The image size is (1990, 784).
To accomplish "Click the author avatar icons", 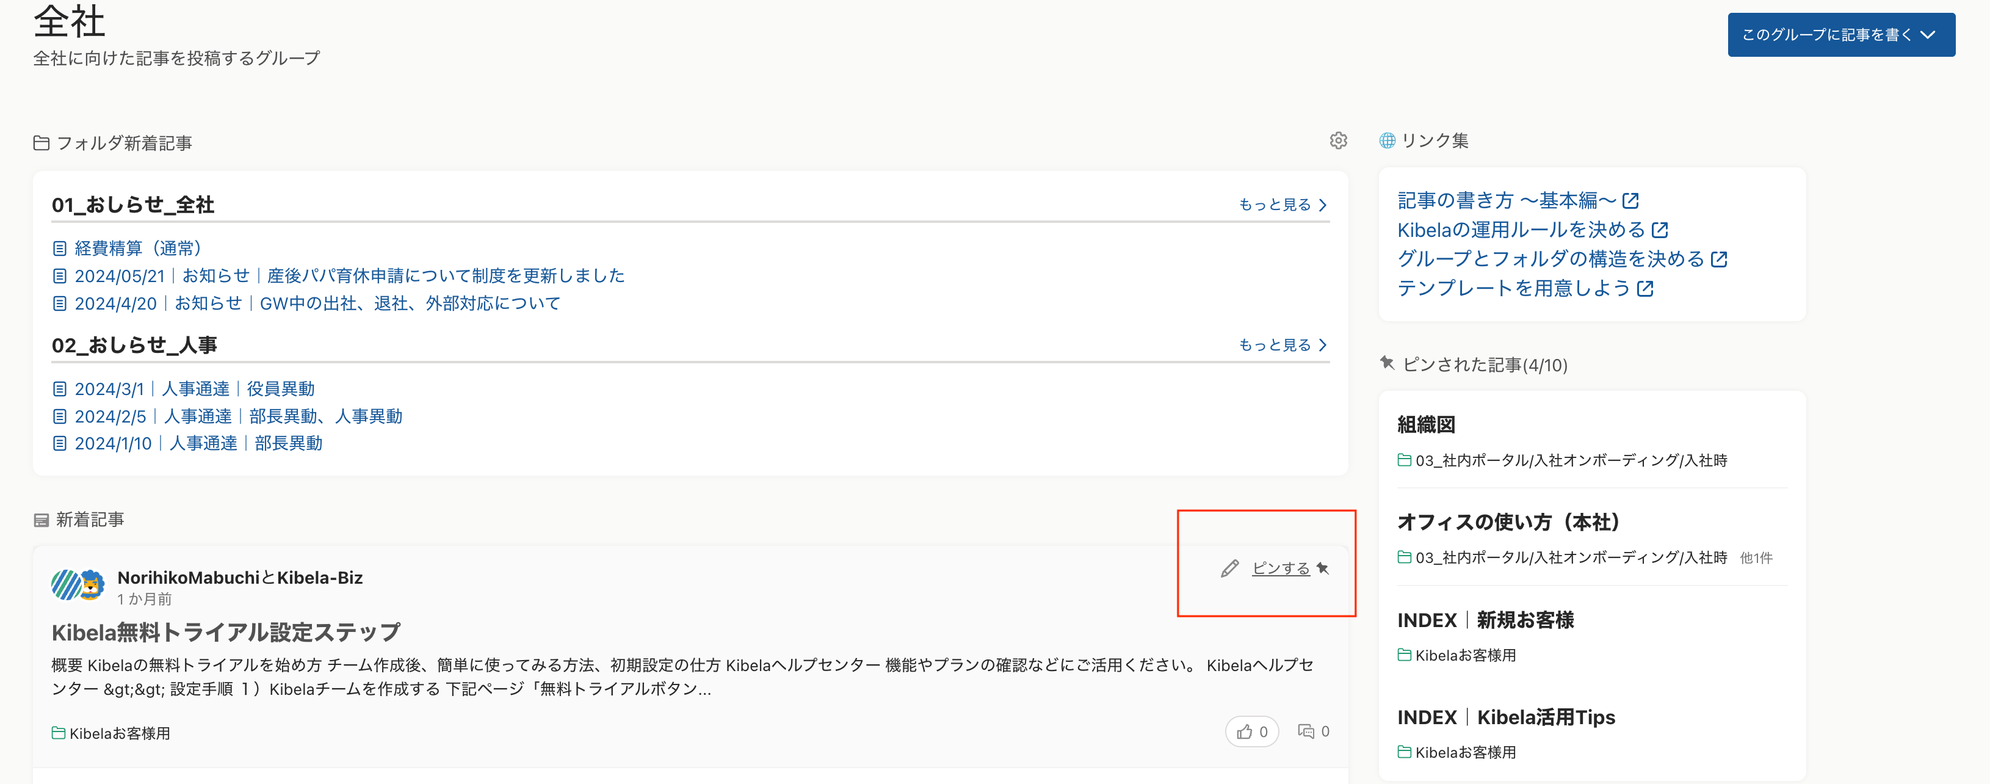I will tap(78, 585).
